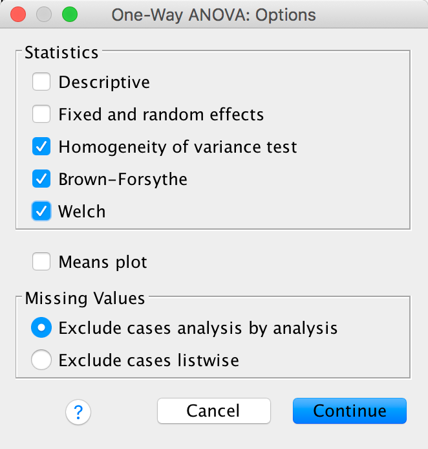The width and height of the screenshot is (428, 449).
Task: Minimize the dialog with yellow button
Action: [44, 14]
